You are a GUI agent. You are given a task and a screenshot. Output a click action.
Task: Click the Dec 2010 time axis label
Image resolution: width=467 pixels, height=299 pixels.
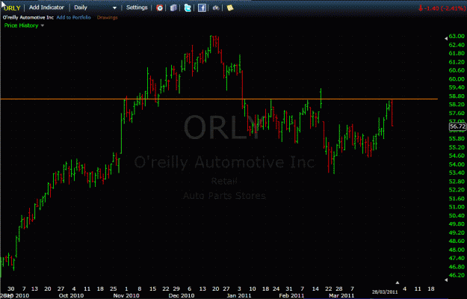(x=182, y=295)
